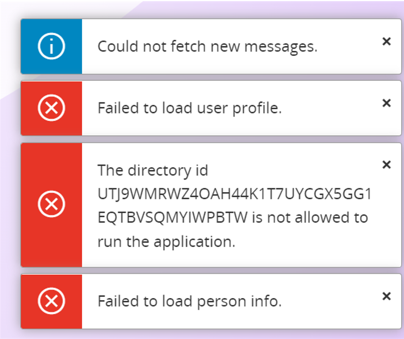Click the 'Failed to load person info.' message

click(x=190, y=301)
